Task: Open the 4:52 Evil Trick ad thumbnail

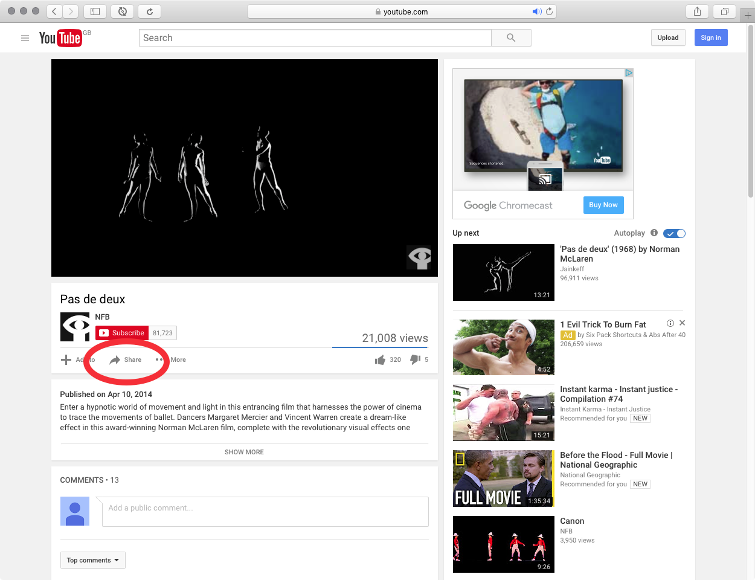Action: click(x=504, y=347)
